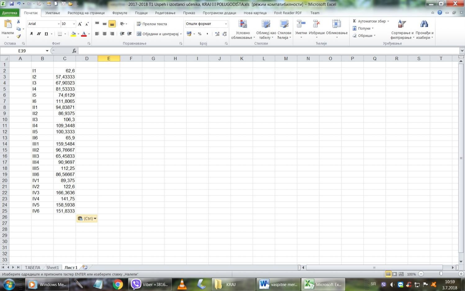The image size is (465, 291).
Task: Click the Format Painter brush icon
Action: click(18, 36)
